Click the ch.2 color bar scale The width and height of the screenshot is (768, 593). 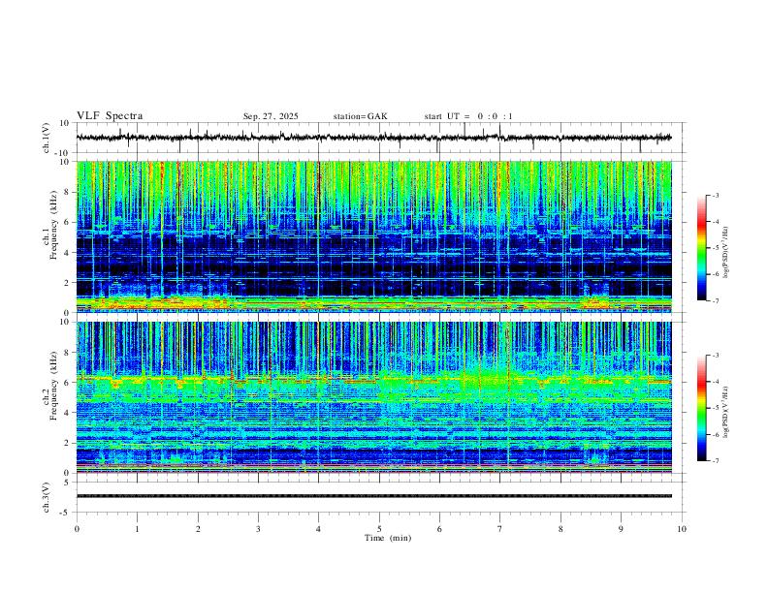pyautogui.click(x=701, y=408)
